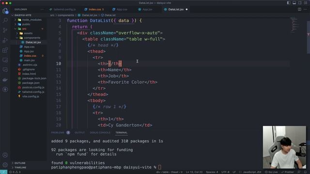
Task: Open package.json in the file tree
Action: point(31,83)
